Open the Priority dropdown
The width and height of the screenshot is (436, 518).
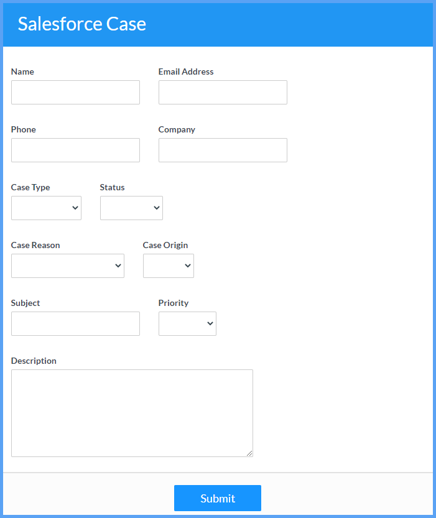click(x=187, y=323)
